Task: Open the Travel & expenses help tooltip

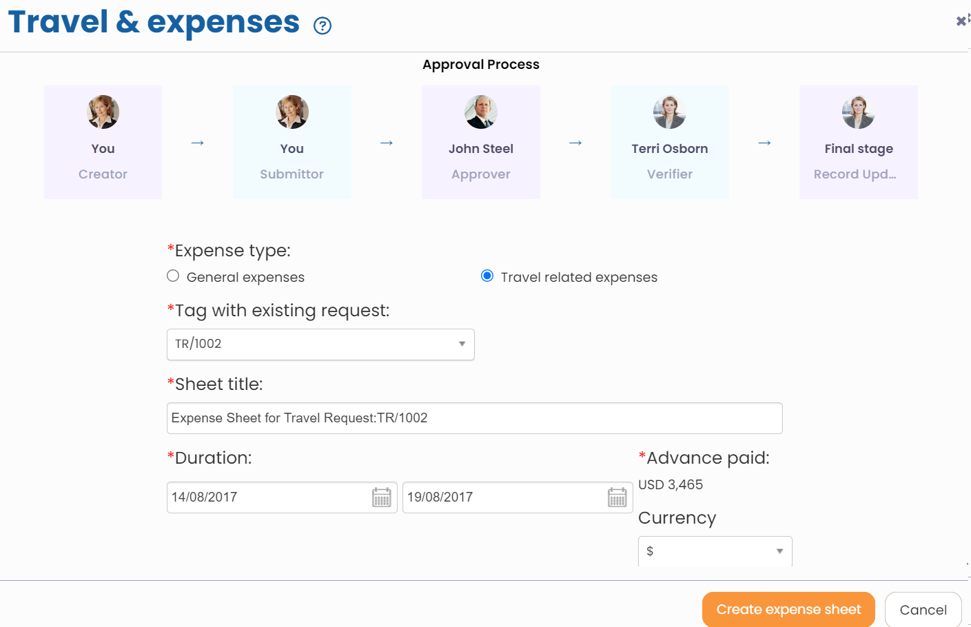Action: (x=322, y=25)
